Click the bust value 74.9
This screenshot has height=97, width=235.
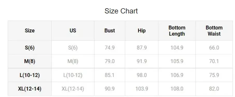110,48
